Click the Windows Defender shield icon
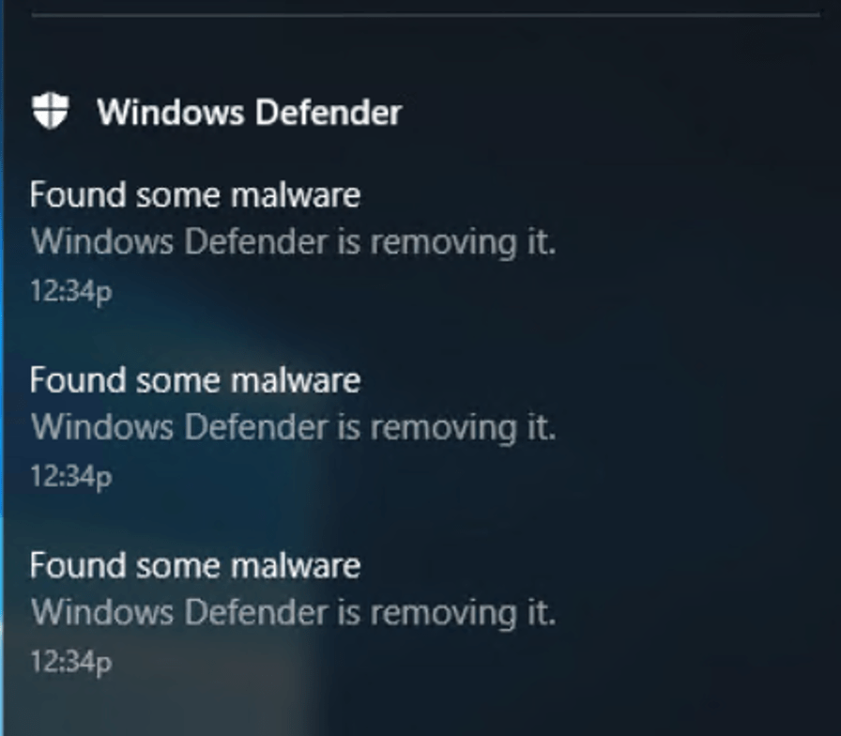The width and height of the screenshot is (841, 736). (51, 111)
